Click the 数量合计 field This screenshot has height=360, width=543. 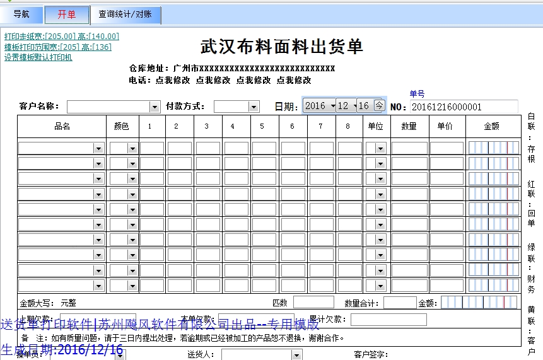pyautogui.click(x=400, y=303)
